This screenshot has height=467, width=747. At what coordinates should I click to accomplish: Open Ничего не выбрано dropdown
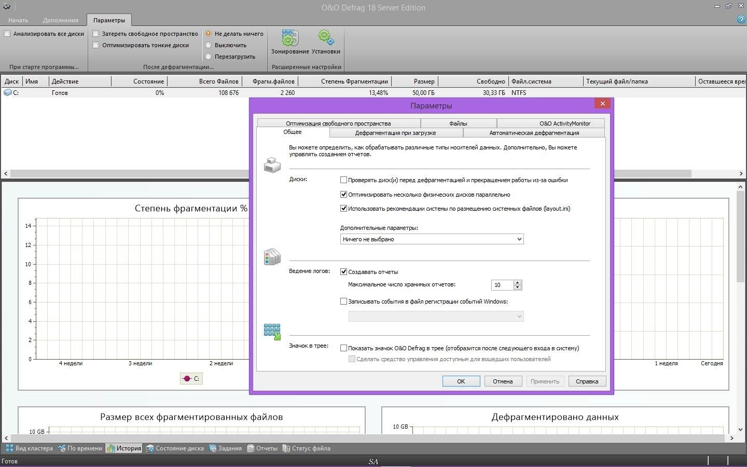click(x=432, y=239)
